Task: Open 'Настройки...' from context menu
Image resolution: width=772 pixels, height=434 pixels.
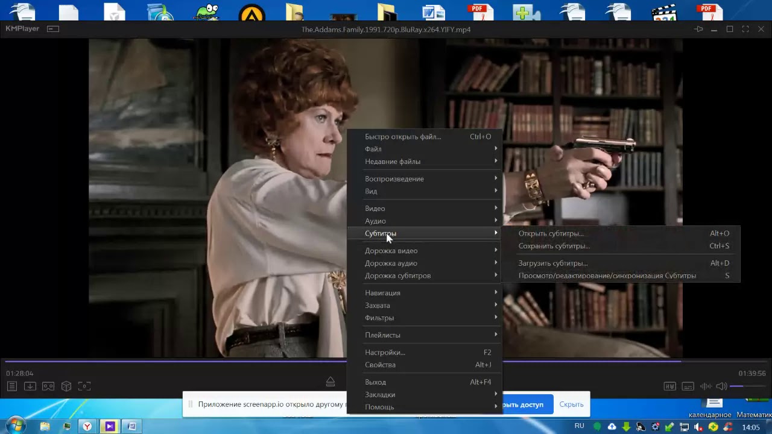Action: tap(425, 353)
